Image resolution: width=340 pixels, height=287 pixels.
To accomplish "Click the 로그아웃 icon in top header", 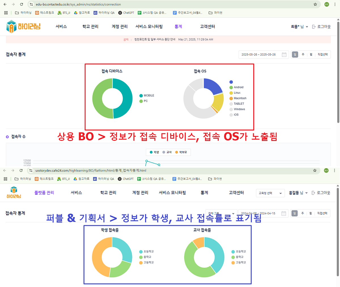I will pyautogui.click(x=314, y=27).
